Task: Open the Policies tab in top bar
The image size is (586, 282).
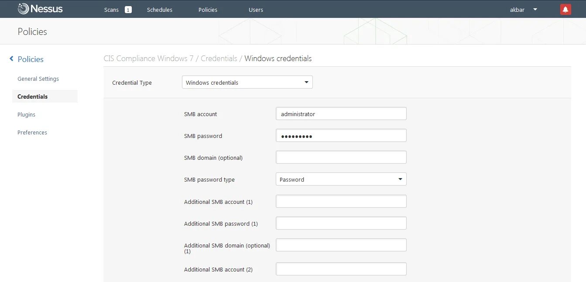Action: 208,10
